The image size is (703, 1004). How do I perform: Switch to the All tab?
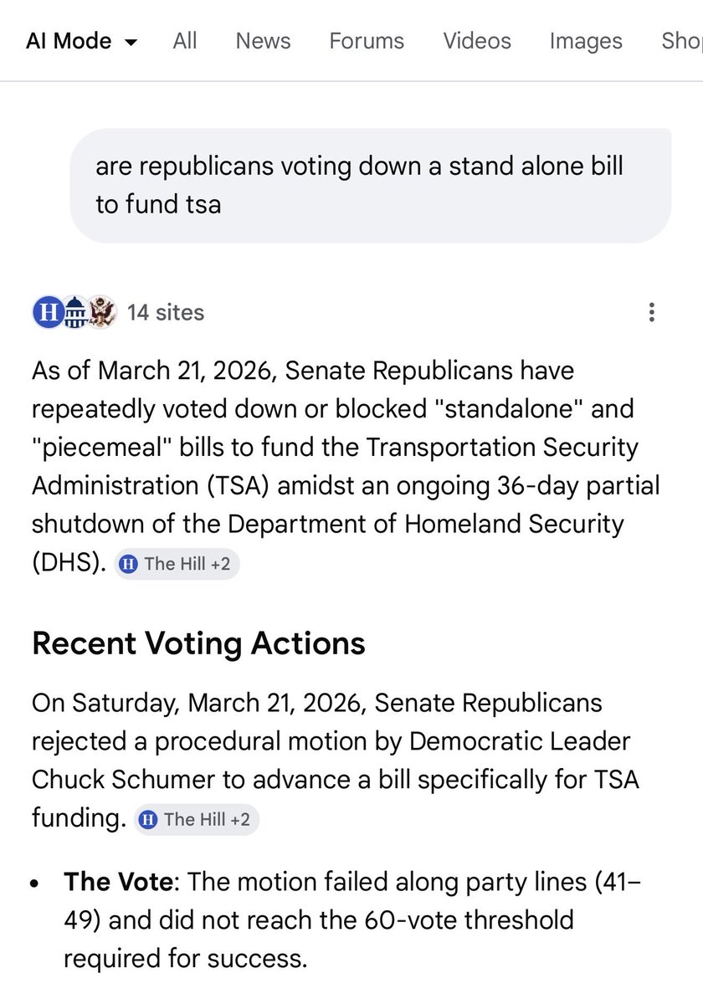(185, 40)
